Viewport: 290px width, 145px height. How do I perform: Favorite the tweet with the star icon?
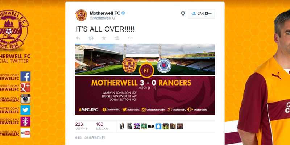pos(104,38)
